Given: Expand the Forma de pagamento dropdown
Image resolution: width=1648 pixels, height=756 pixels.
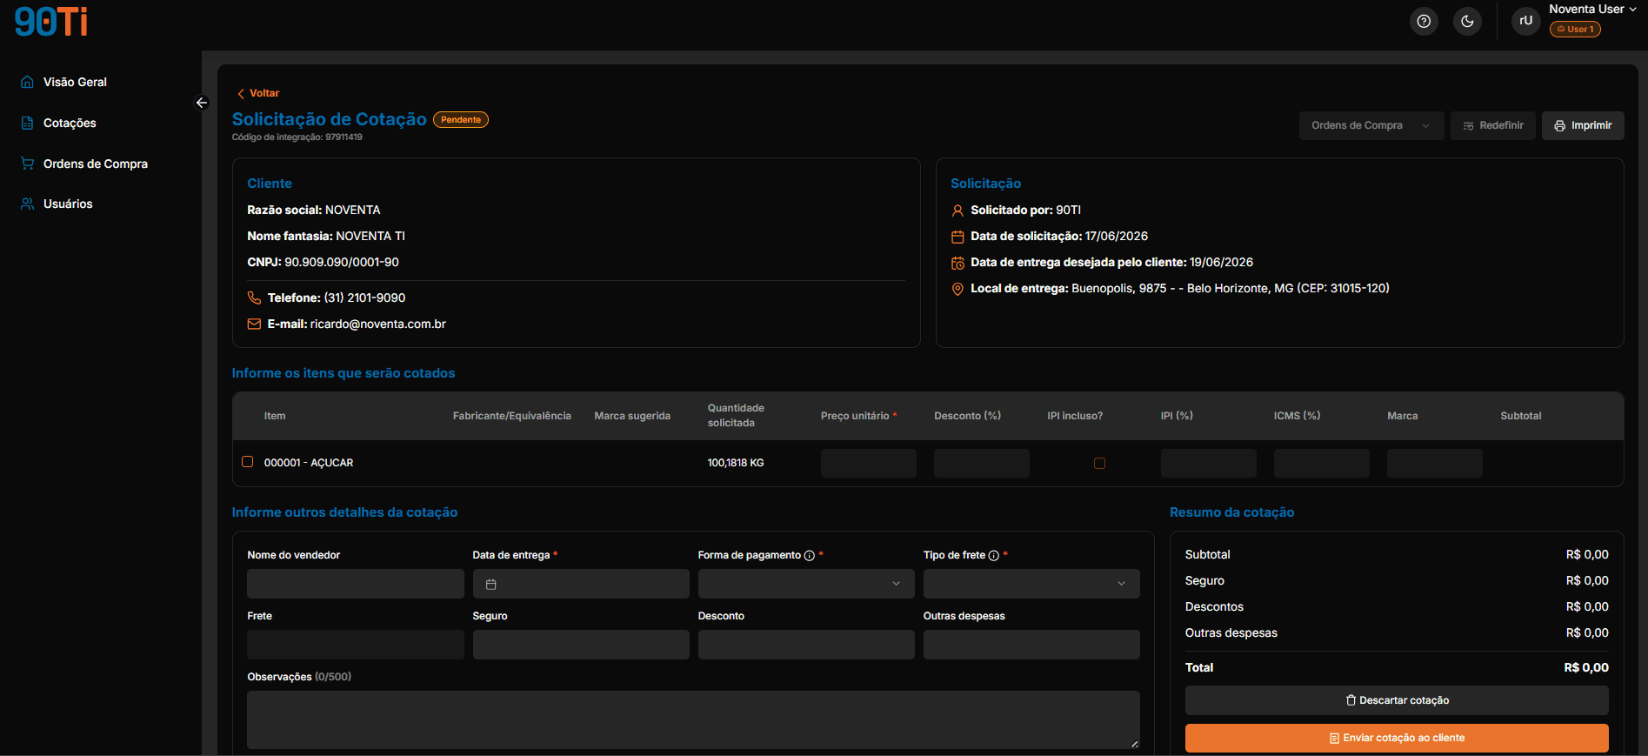Looking at the screenshot, I should (806, 584).
